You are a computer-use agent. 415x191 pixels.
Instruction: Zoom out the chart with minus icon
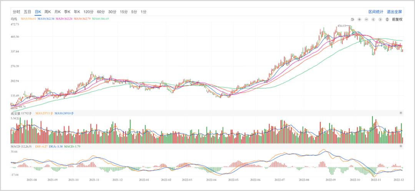[x=366, y=19]
